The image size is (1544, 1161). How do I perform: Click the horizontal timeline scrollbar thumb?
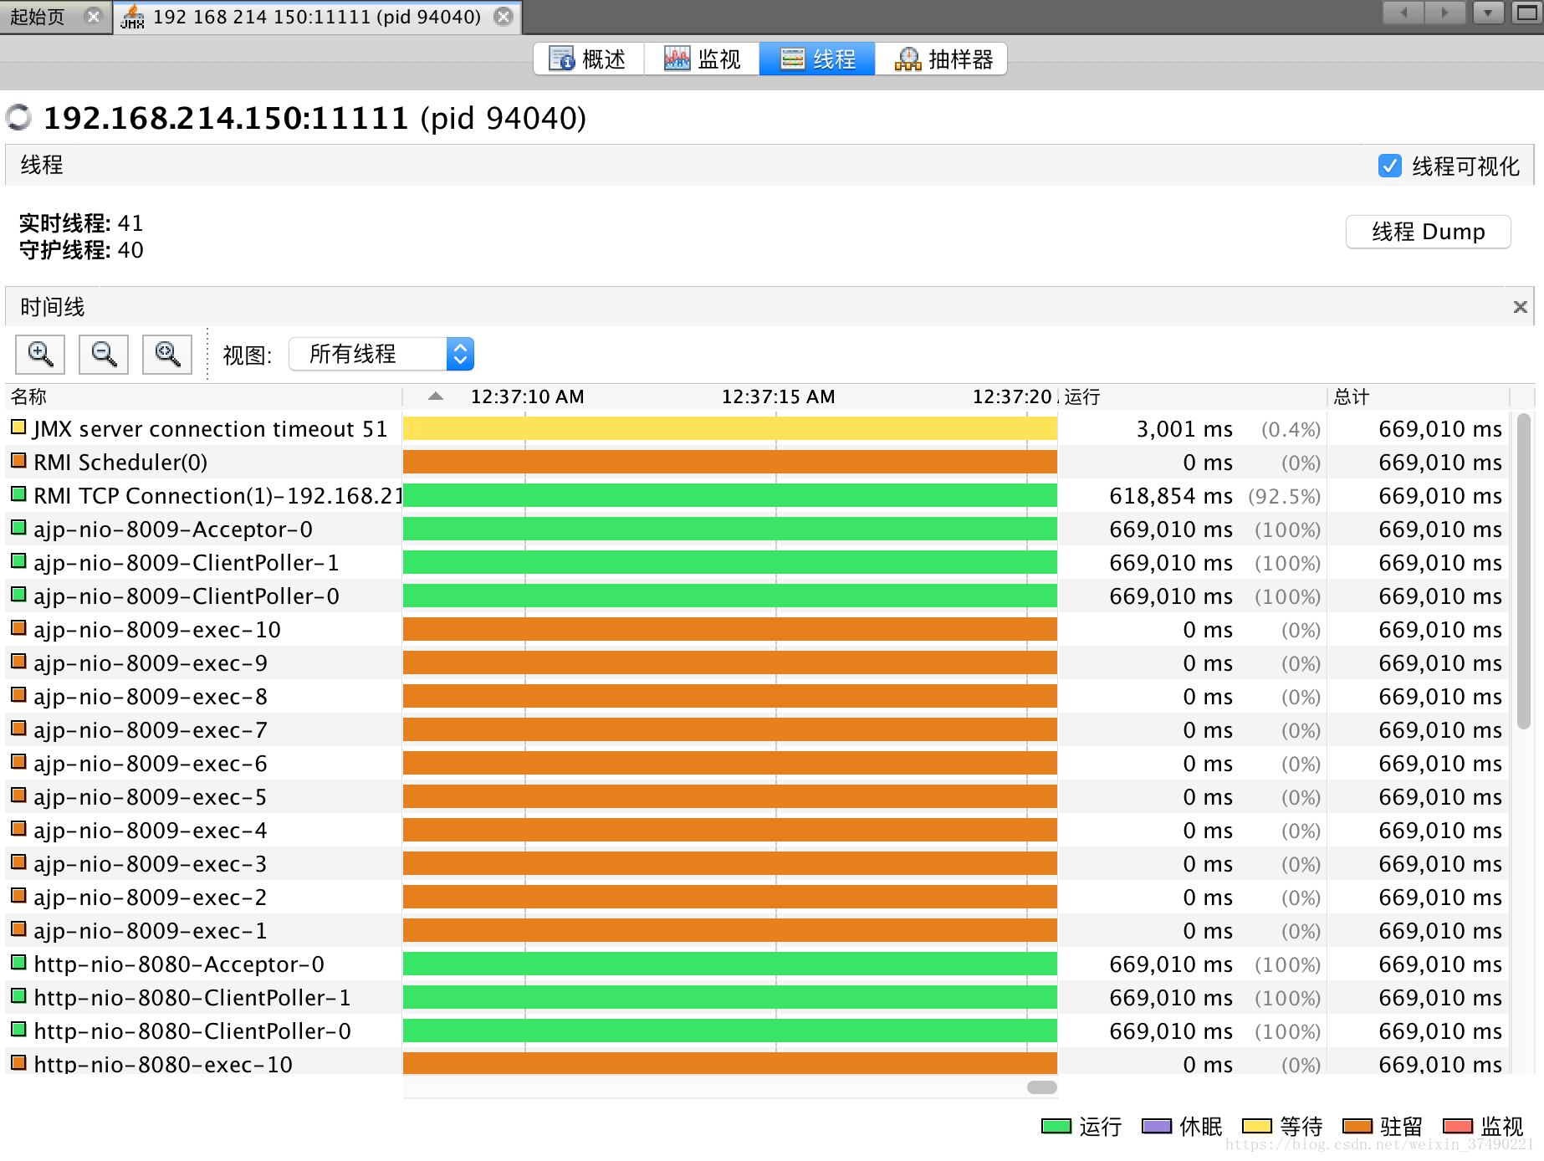click(x=1041, y=1087)
